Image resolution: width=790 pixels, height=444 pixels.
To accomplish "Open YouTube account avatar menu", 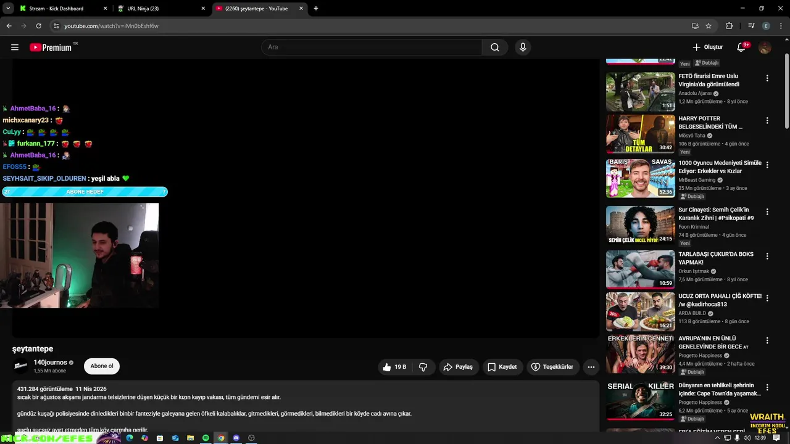I will (765, 47).
